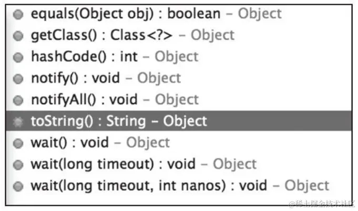This screenshot has height=211, width=358.
Task: Click the method icon beside equals(Object obj)
Action: [x=18, y=14]
